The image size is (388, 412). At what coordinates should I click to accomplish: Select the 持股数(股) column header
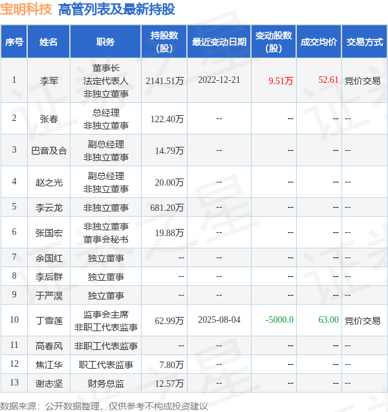click(164, 41)
